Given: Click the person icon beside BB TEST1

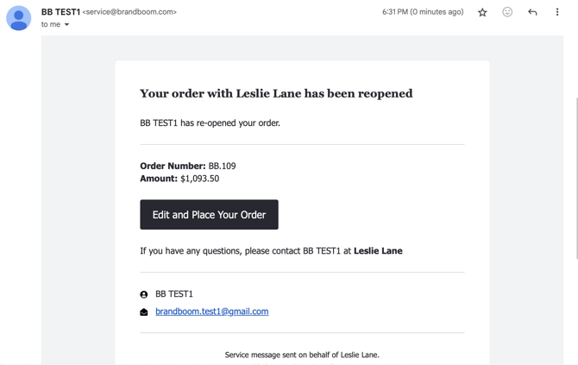Looking at the screenshot, I should [x=144, y=294].
